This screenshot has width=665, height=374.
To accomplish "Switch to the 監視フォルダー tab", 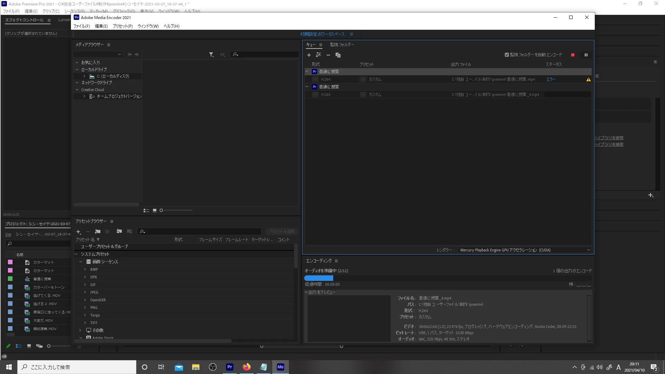I will pyautogui.click(x=342, y=45).
